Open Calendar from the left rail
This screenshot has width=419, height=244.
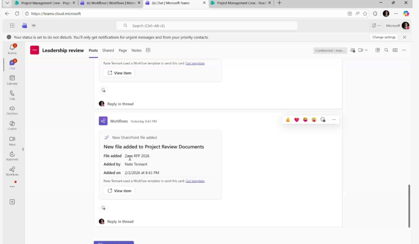[x=12, y=80]
